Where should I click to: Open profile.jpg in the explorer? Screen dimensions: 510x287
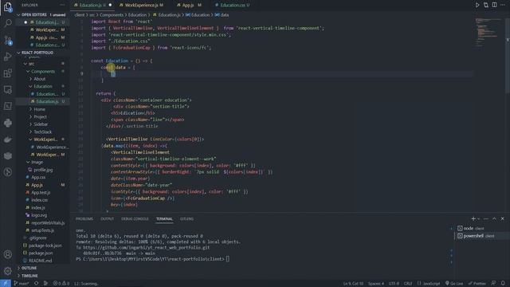(x=42, y=170)
